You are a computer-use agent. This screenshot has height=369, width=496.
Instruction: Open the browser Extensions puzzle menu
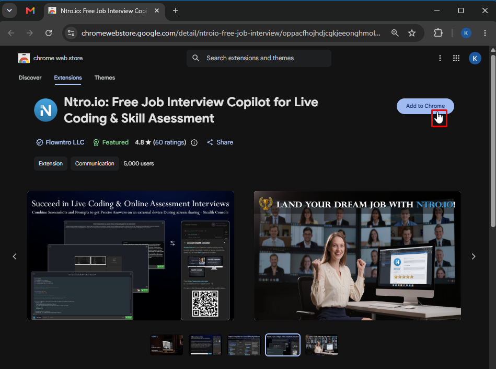click(438, 33)
